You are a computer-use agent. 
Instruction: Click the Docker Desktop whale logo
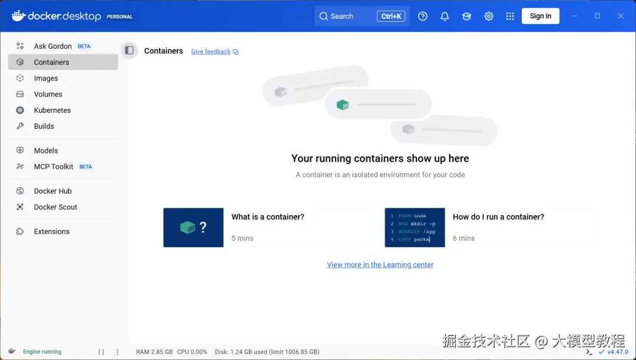(19, 16)
